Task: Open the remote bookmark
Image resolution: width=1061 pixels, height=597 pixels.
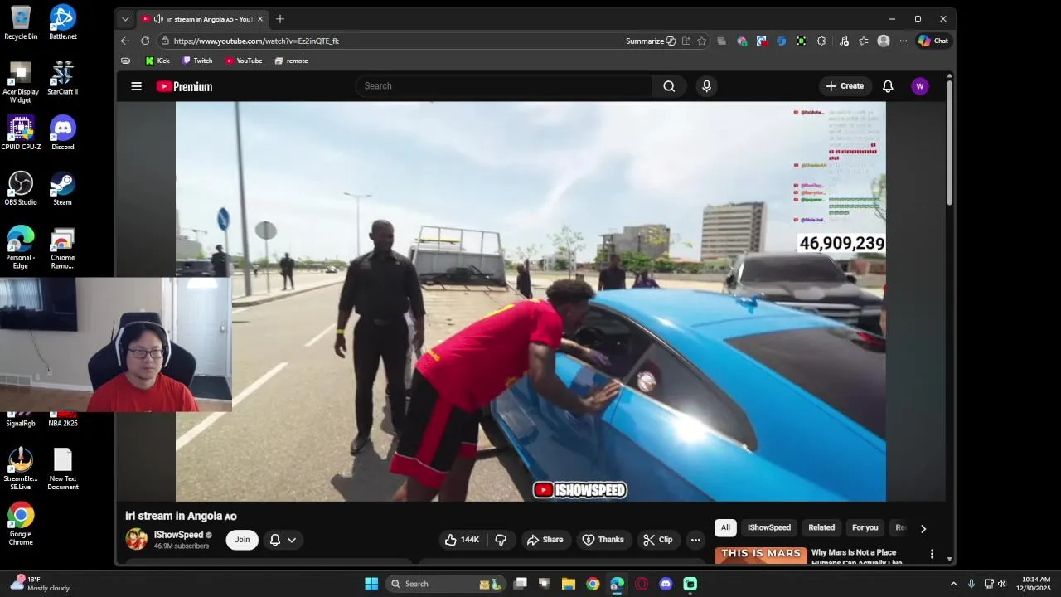Action: 291,61
